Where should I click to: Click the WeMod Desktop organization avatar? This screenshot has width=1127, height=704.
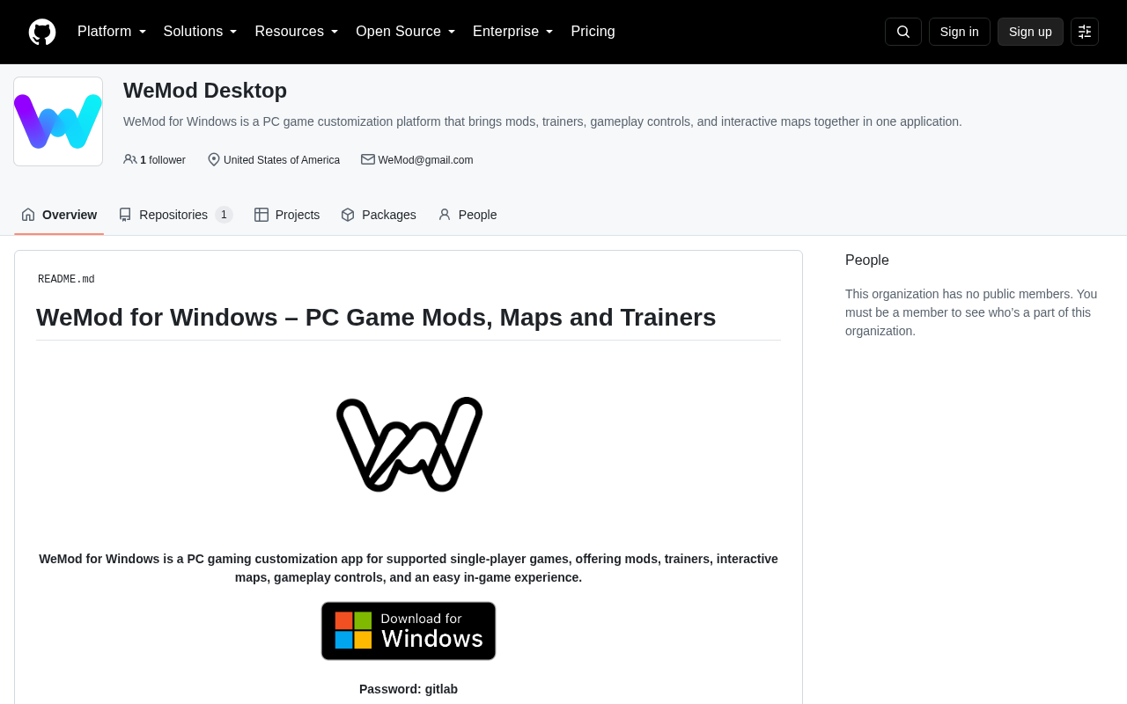click(58, 121)
